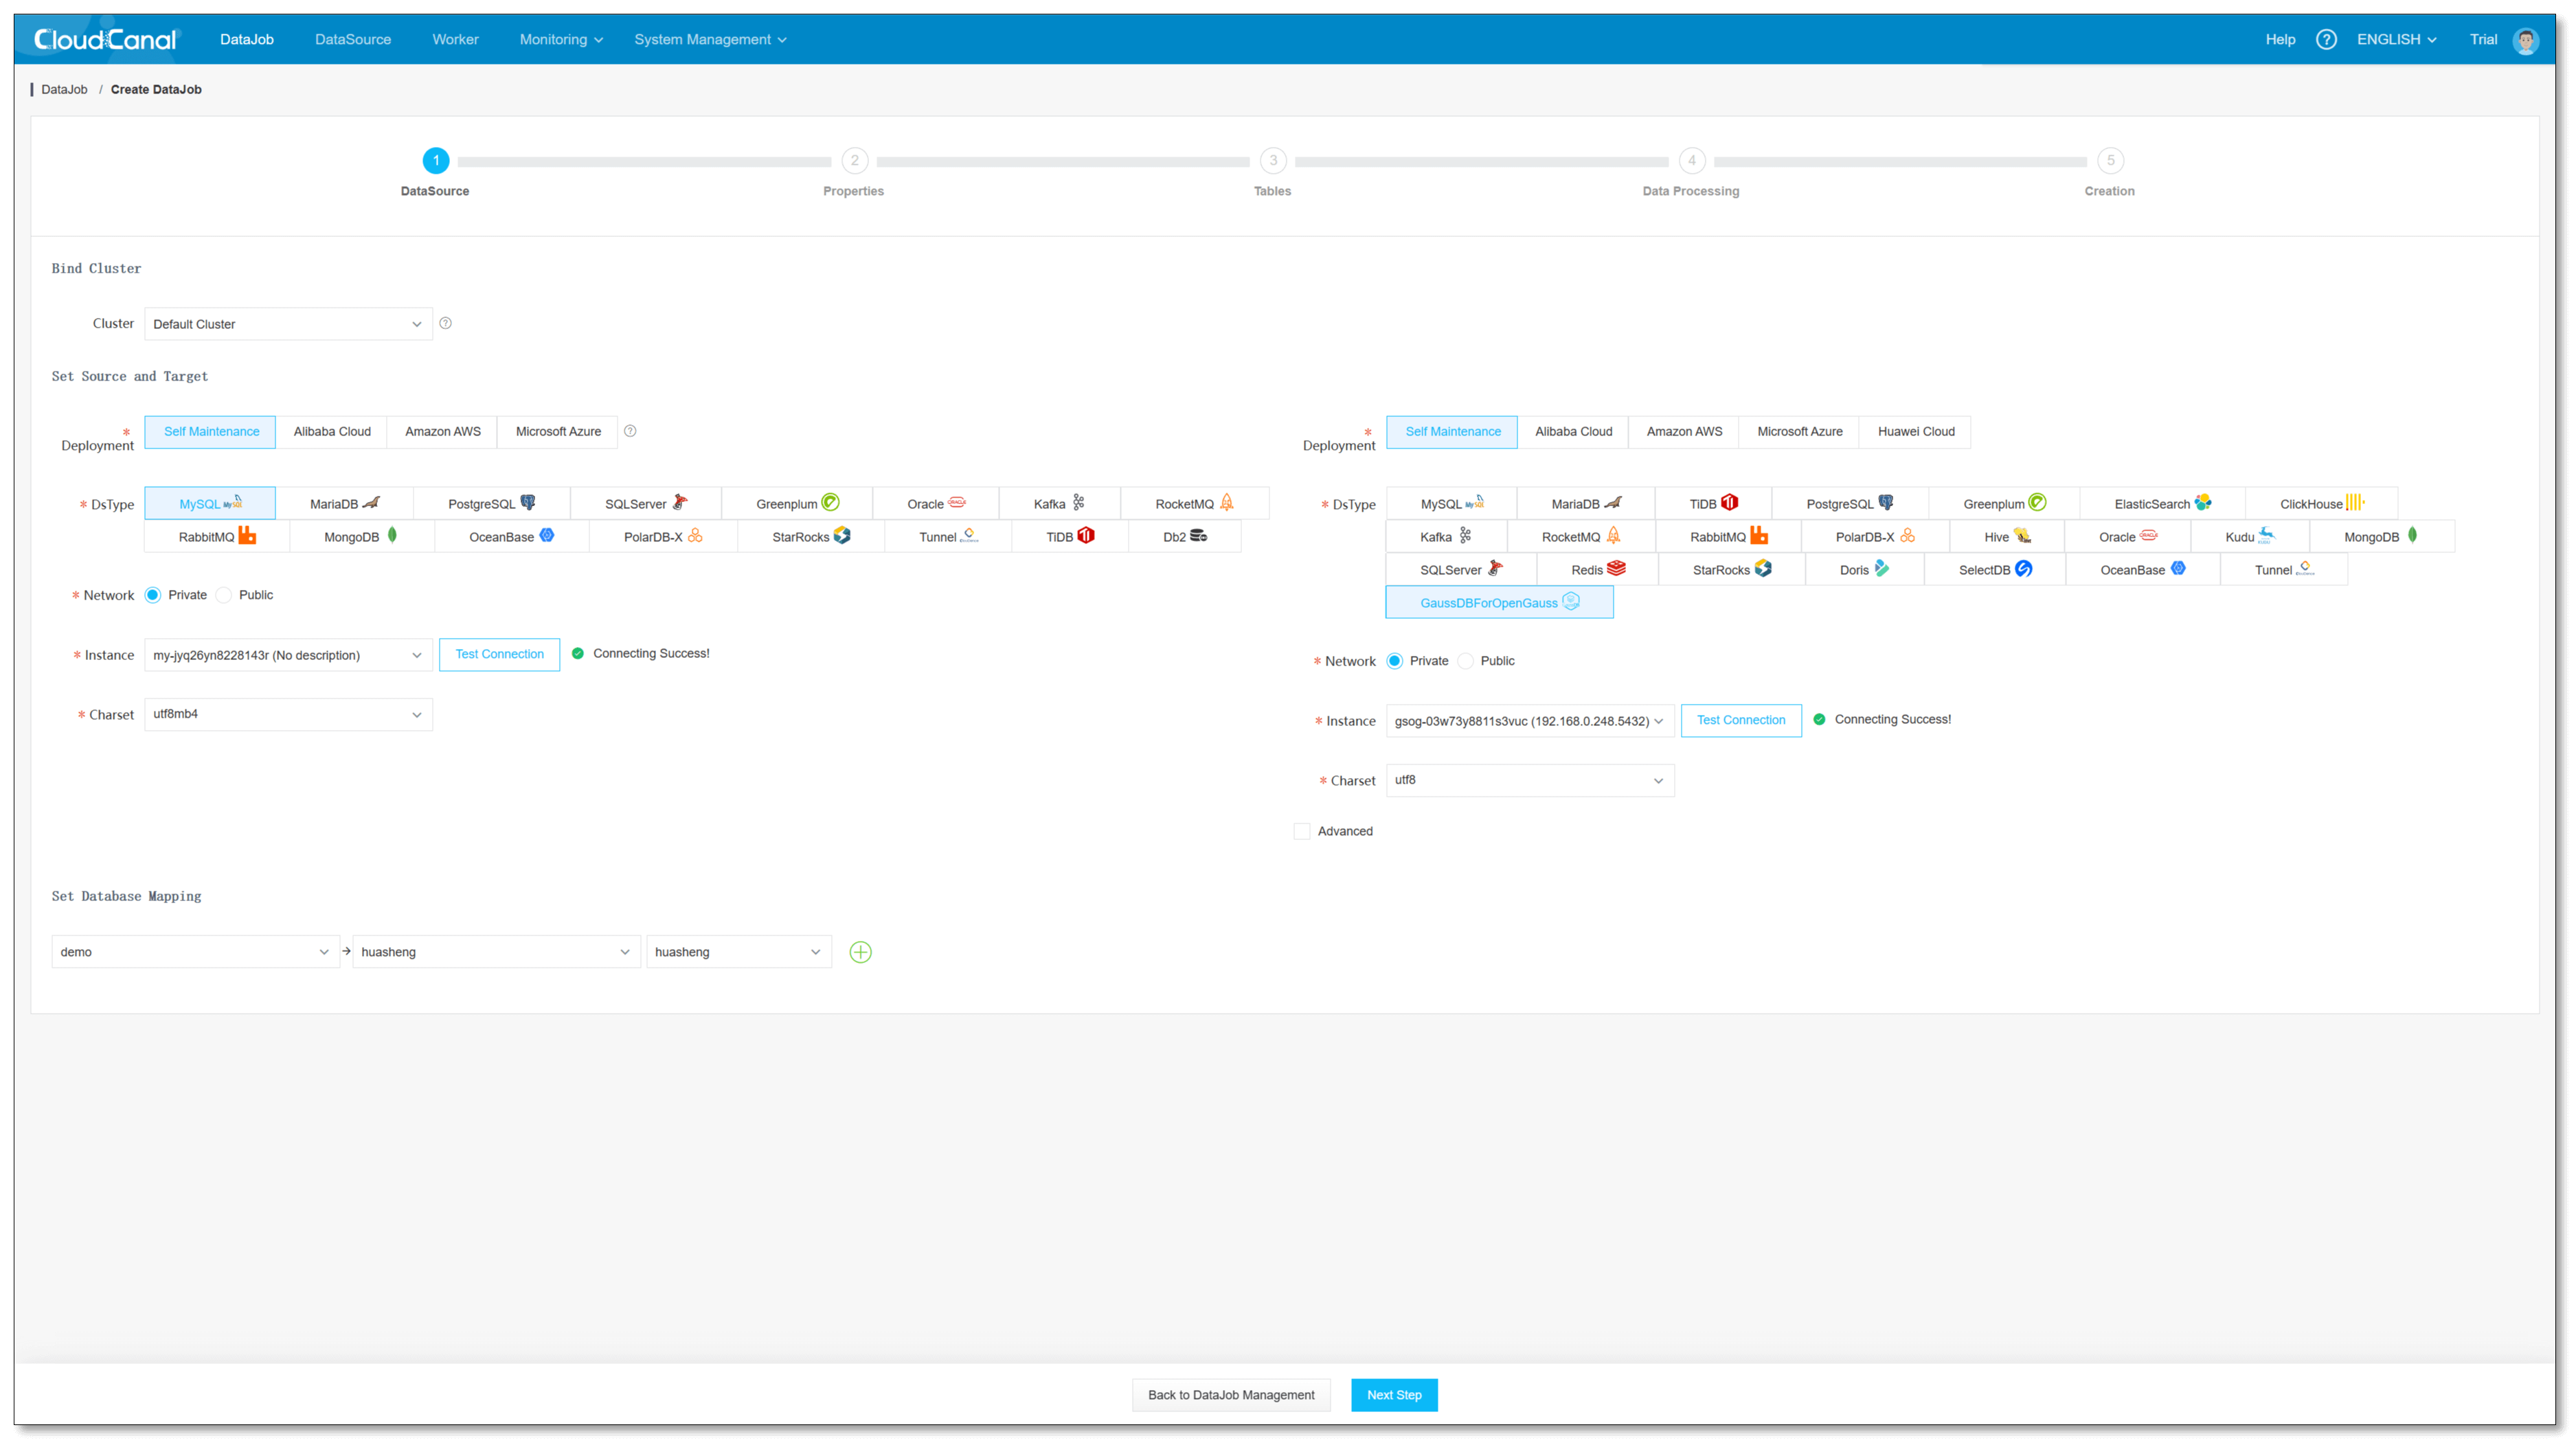Pick PostgreSQL in source DsType
The image size is (2576, 1445).
coord(491,504)
